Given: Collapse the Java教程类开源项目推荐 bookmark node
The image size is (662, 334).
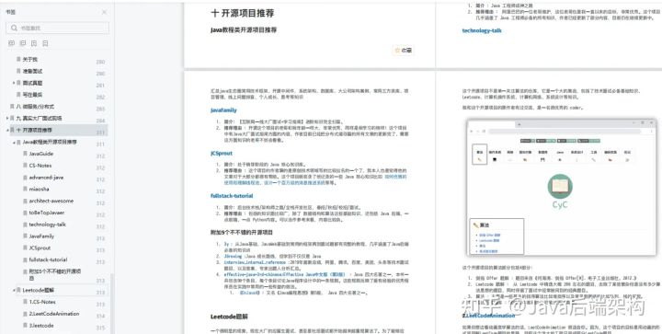Looking at the screenshot, I should pyautogui.click(x=14, y=143).
